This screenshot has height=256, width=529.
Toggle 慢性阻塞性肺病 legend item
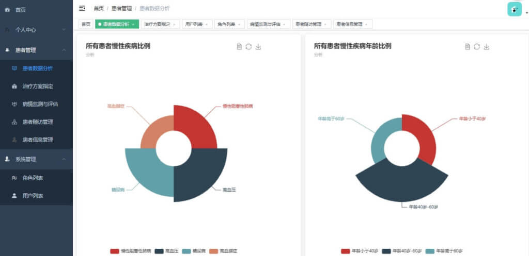pyautogui.click(x=131, y=251)
